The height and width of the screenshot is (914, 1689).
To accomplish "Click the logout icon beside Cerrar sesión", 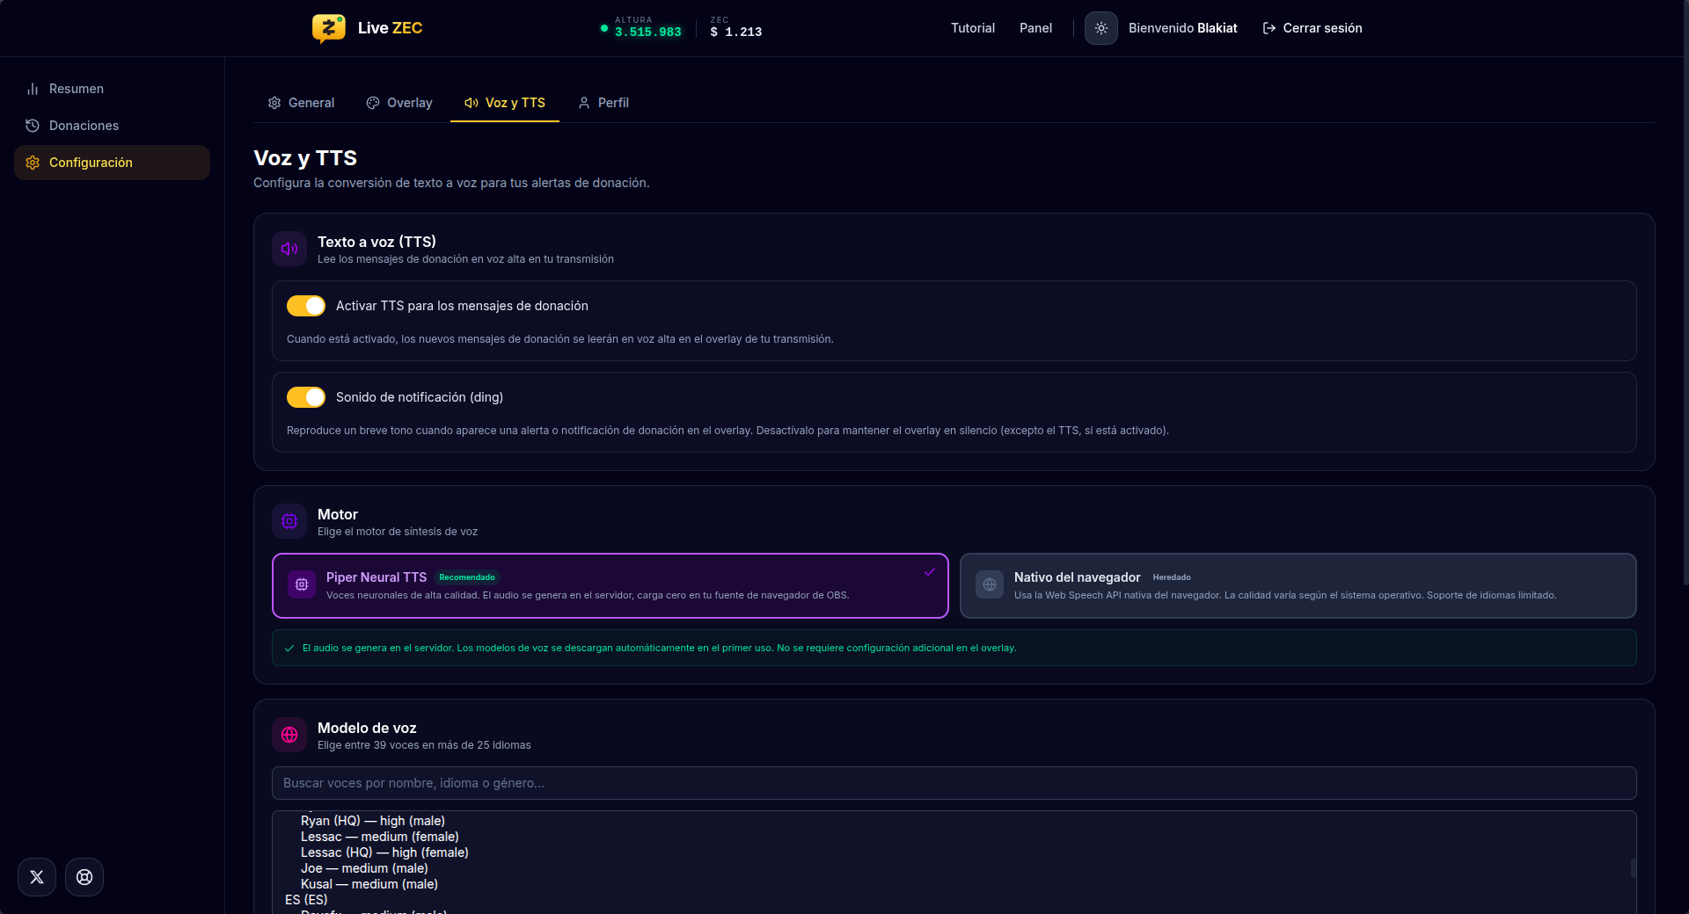I will [x=1269, y=28].
